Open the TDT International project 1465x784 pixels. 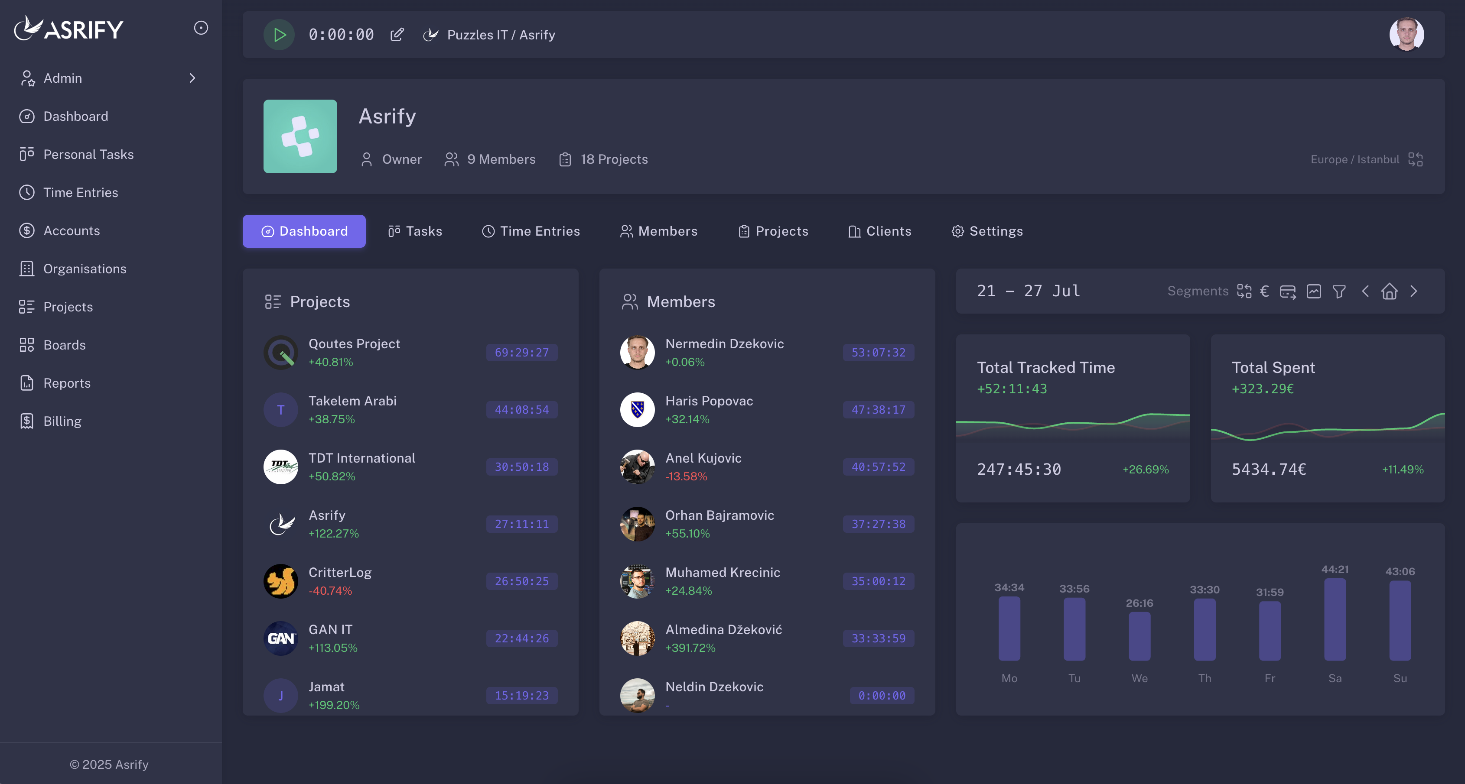click(410, 467)
